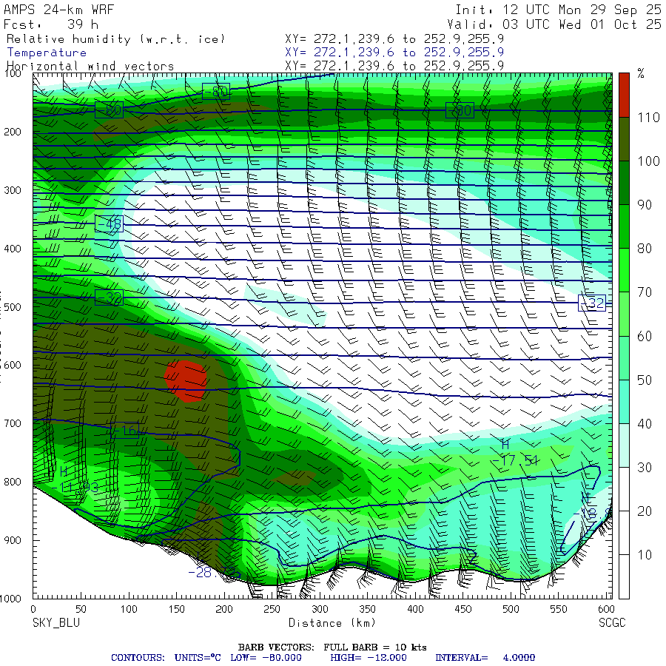666x666 pixels.
Task: Click the dark green colorbar segment 90–100
Action: click(624, 183)
